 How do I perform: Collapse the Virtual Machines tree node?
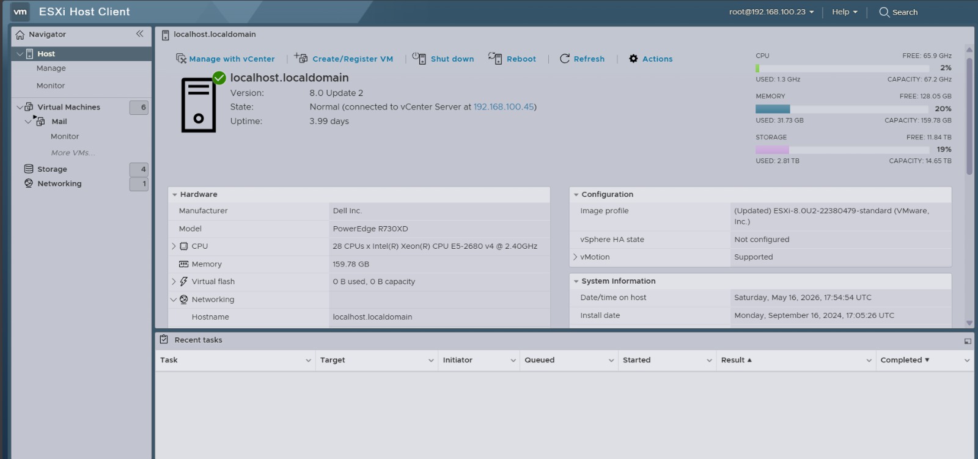coord(20,107)
